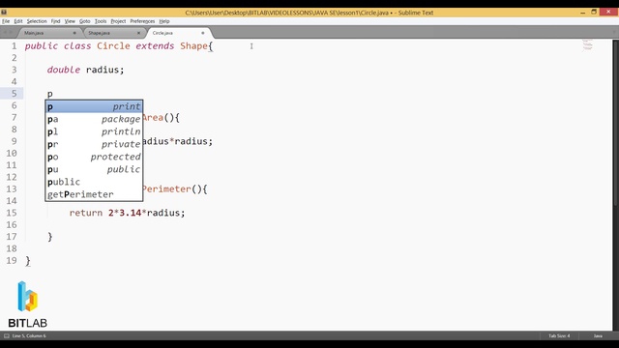The image size is (619, 348).
Task: Click 'double radius;' code on line 3
Action: pyautogui.click(x=85, y=70)
